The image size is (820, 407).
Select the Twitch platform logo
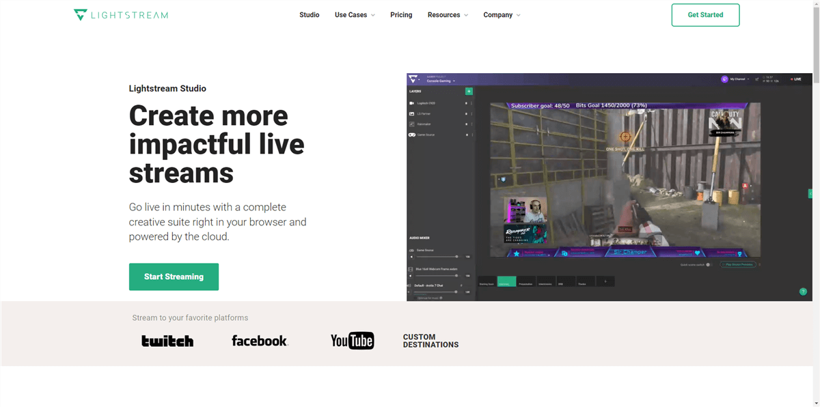[167, 341]
